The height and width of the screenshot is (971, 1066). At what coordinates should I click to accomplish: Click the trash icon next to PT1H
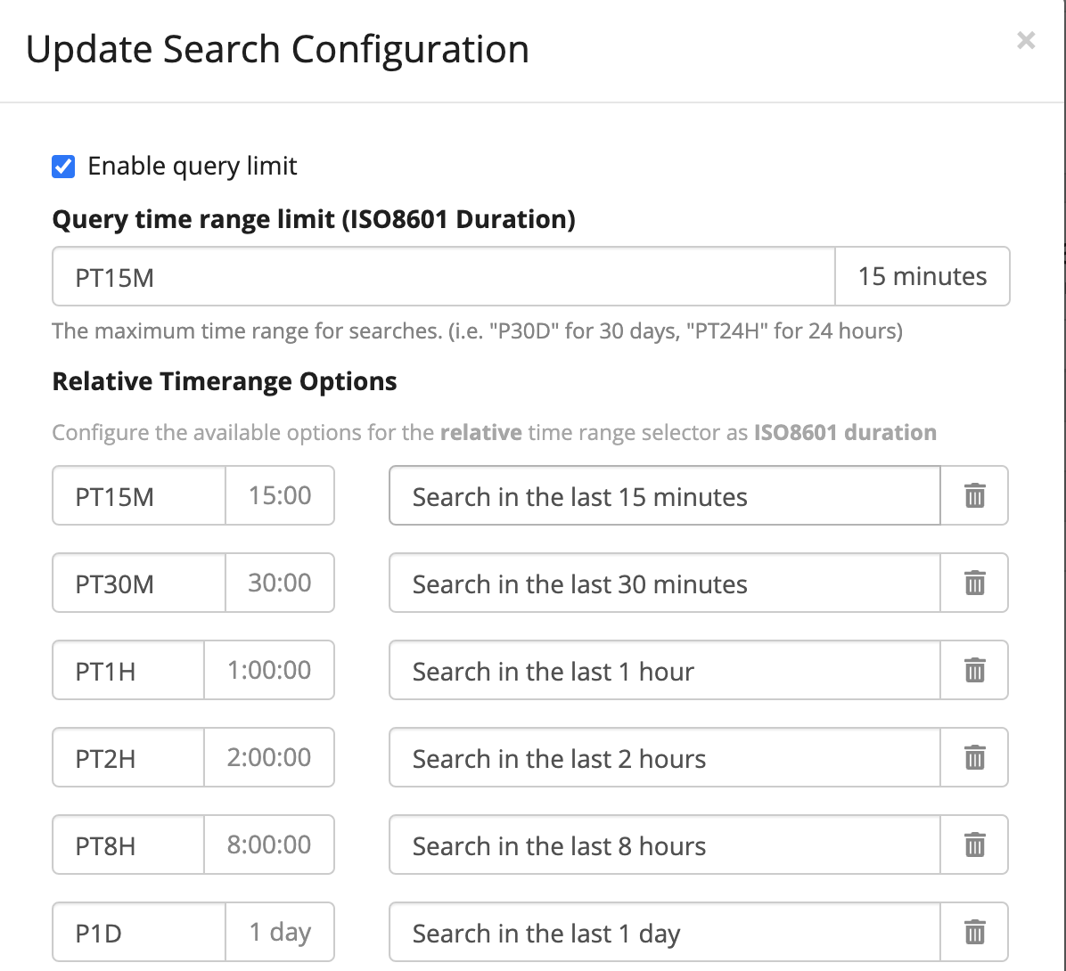tap(974, 670)
